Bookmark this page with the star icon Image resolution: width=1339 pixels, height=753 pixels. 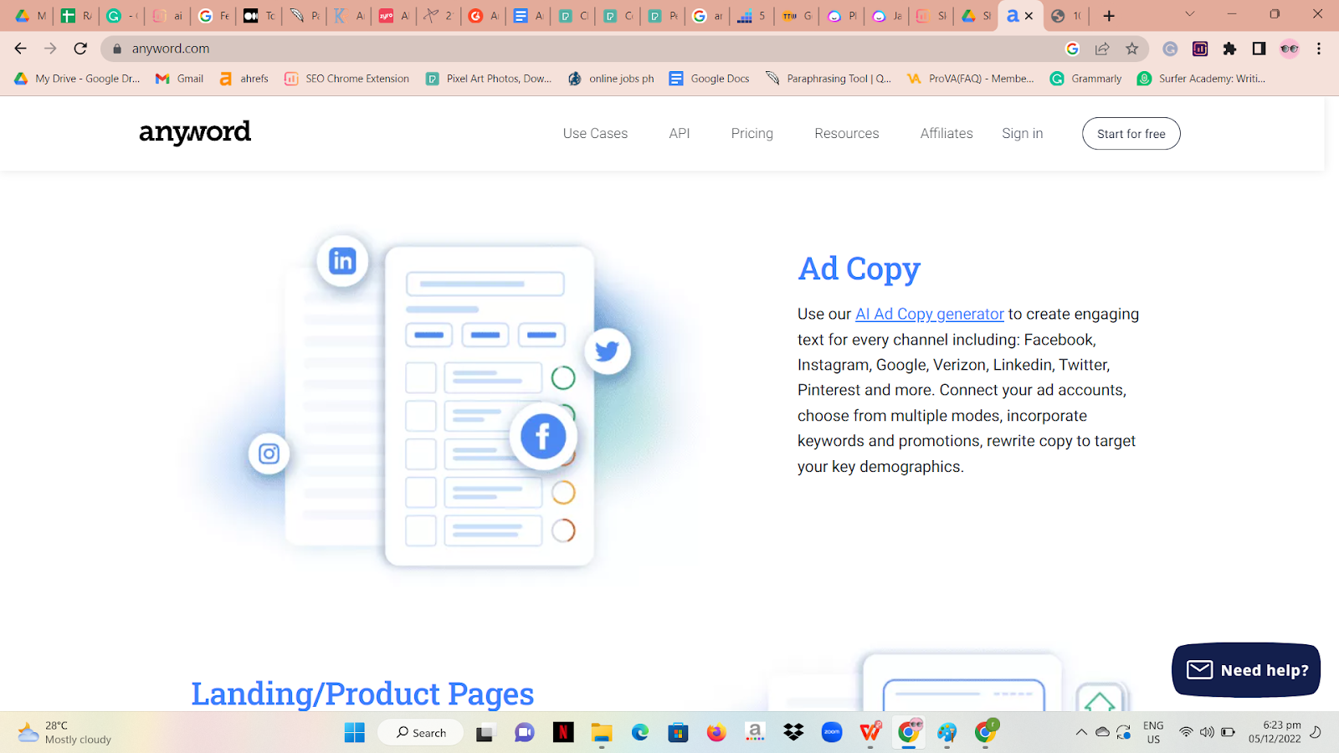1132,49
